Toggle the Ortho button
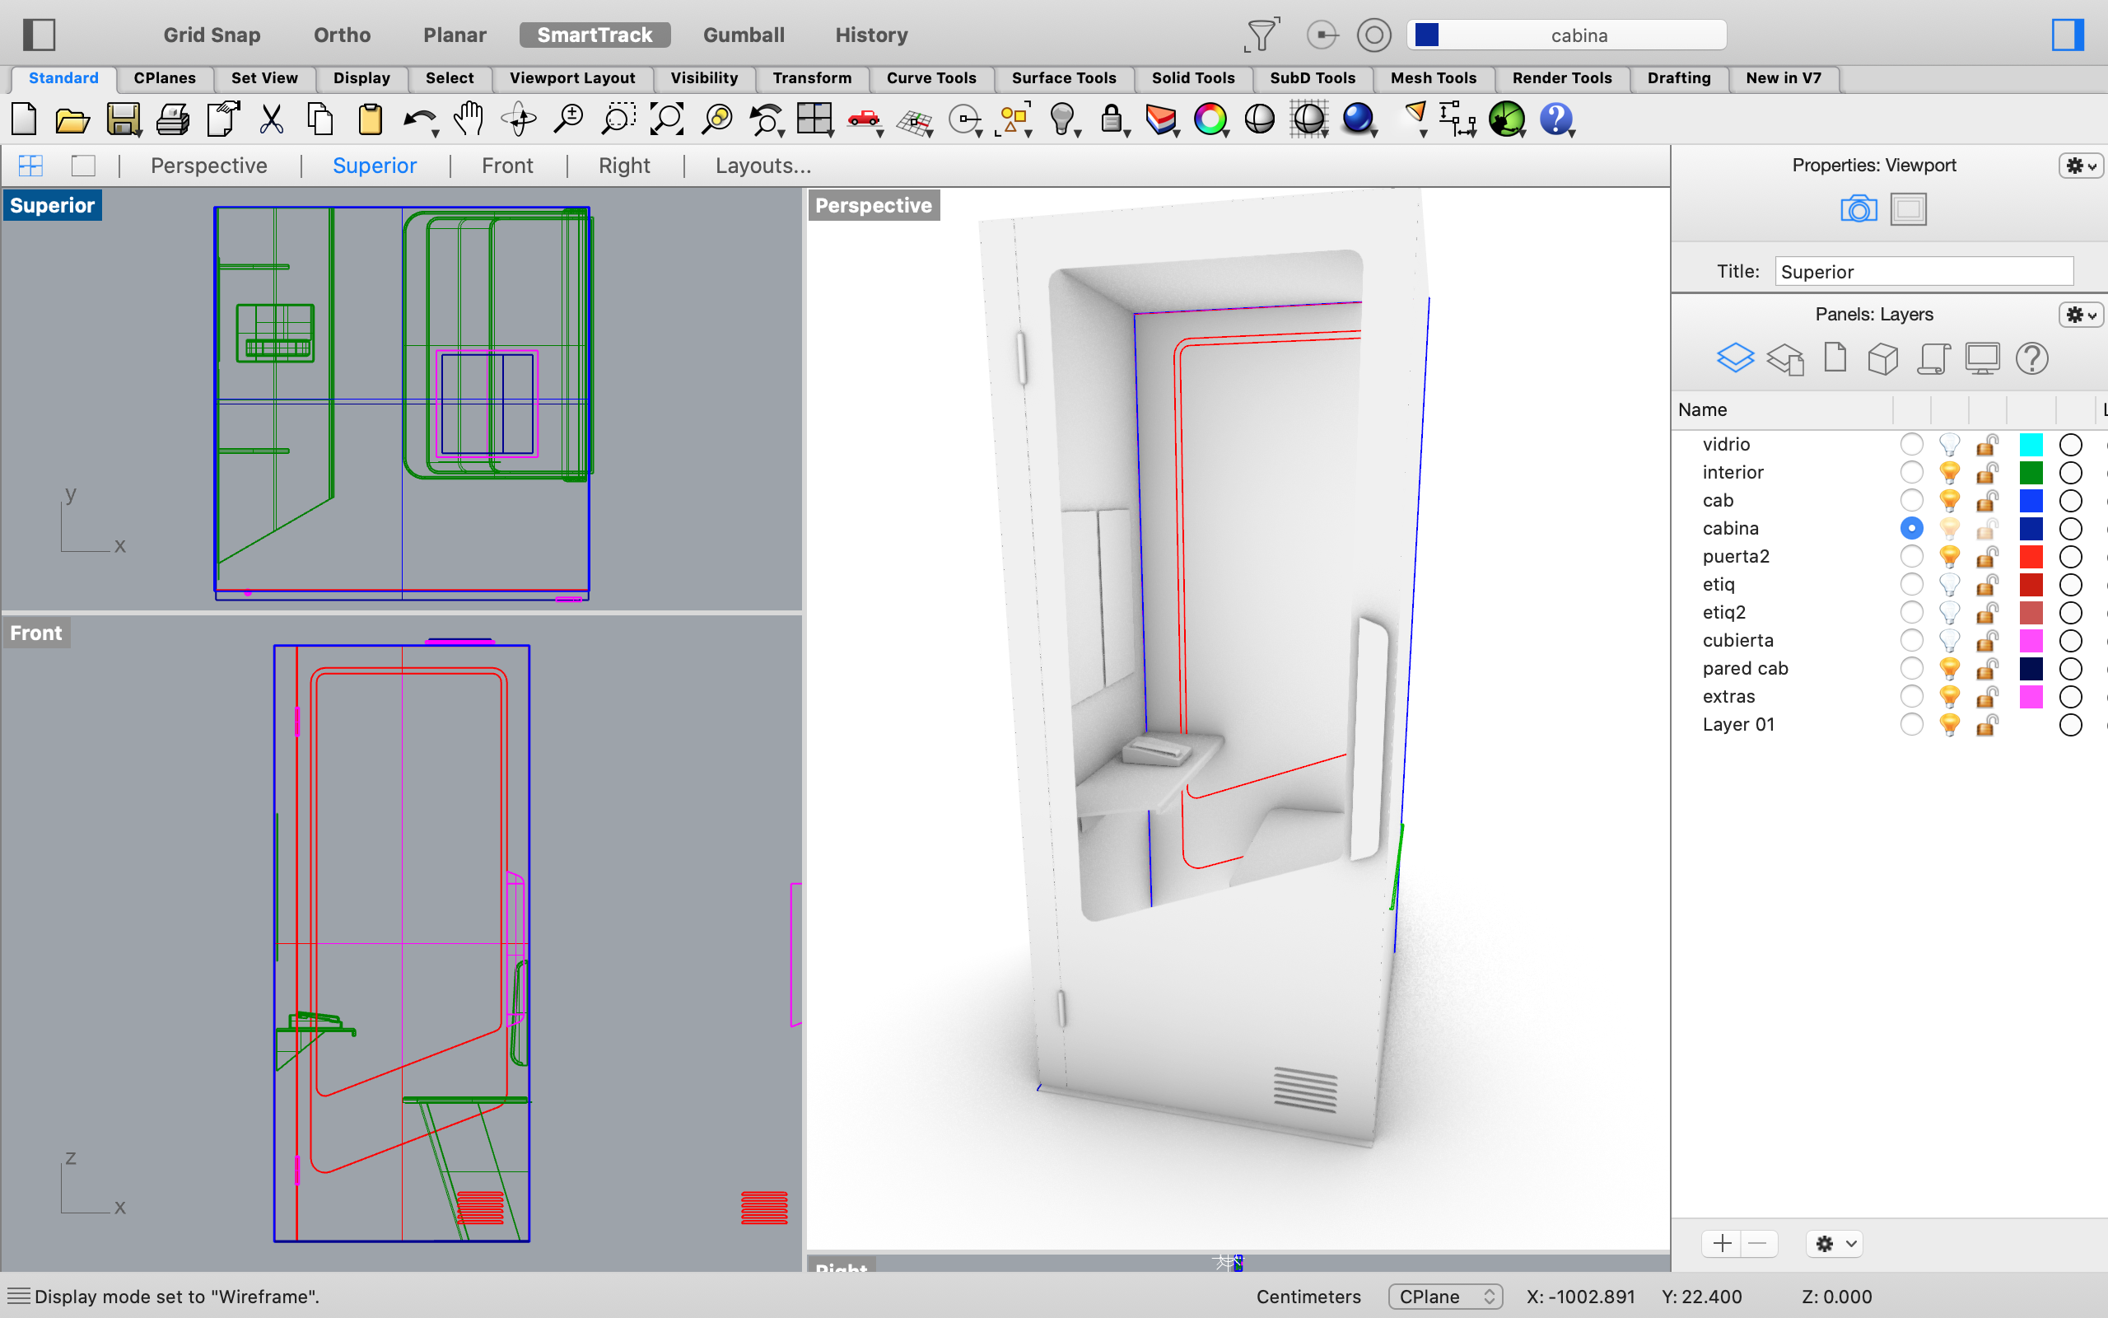 pos(342,35)
